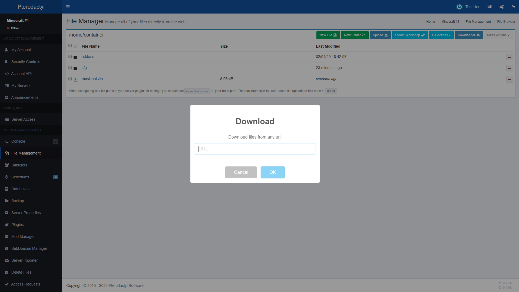Click the refresh icon beside File Name
The width and height of the screenshot is (519, 292).
75,46
